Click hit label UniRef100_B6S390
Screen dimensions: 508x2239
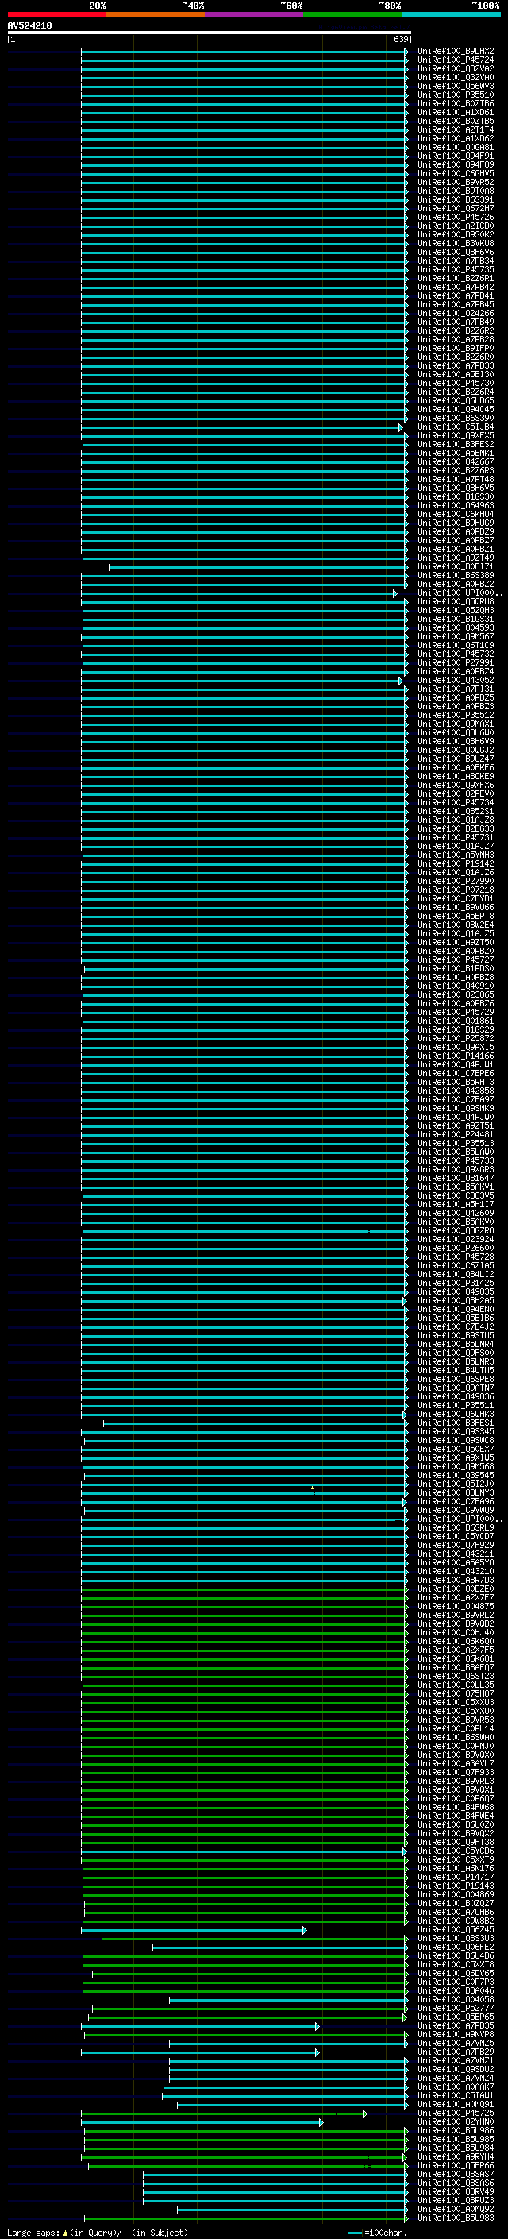click(455, 418)
